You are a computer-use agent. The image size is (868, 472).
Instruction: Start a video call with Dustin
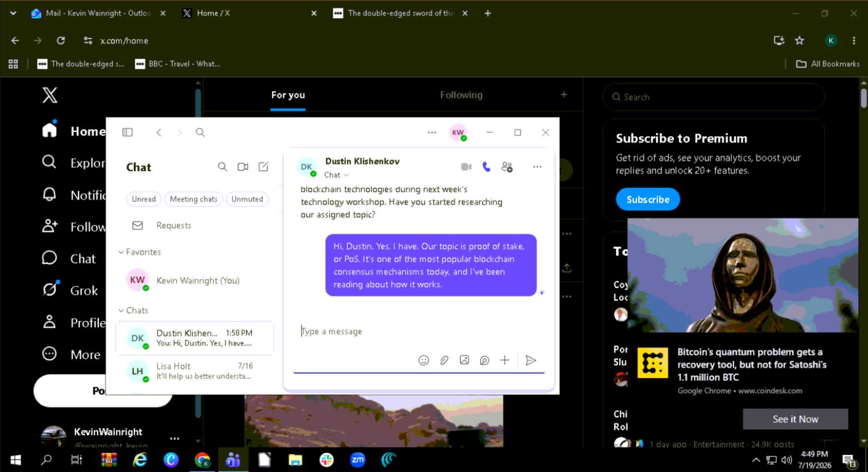[466, 167]
